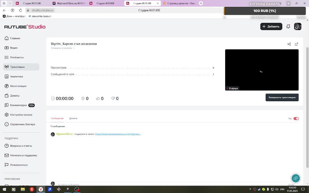The height and width of the screenshot is (193, 309).
Task: Open the tab list dropdown arrow
Action: pos(10,3)
